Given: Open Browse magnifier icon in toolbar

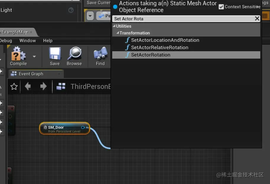Looking at the screenshot, I should coord(74,54).
